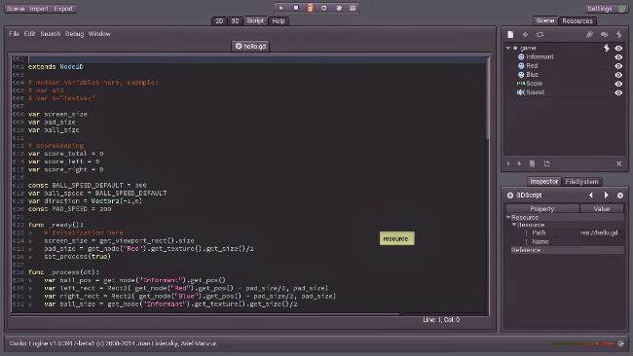Click the groups icon in the Scene panel
Image resolution: width=633 pixels, height=356 pixels.
pos(605,35)
